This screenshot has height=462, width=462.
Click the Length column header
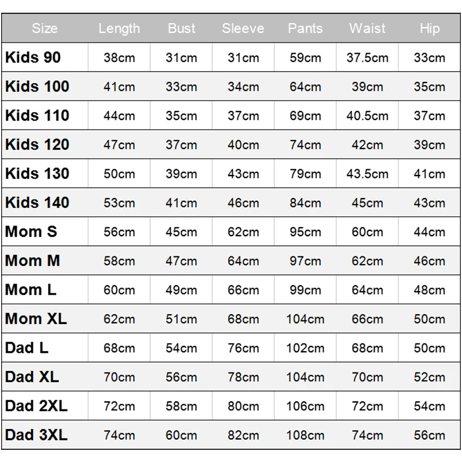[119, 28]
